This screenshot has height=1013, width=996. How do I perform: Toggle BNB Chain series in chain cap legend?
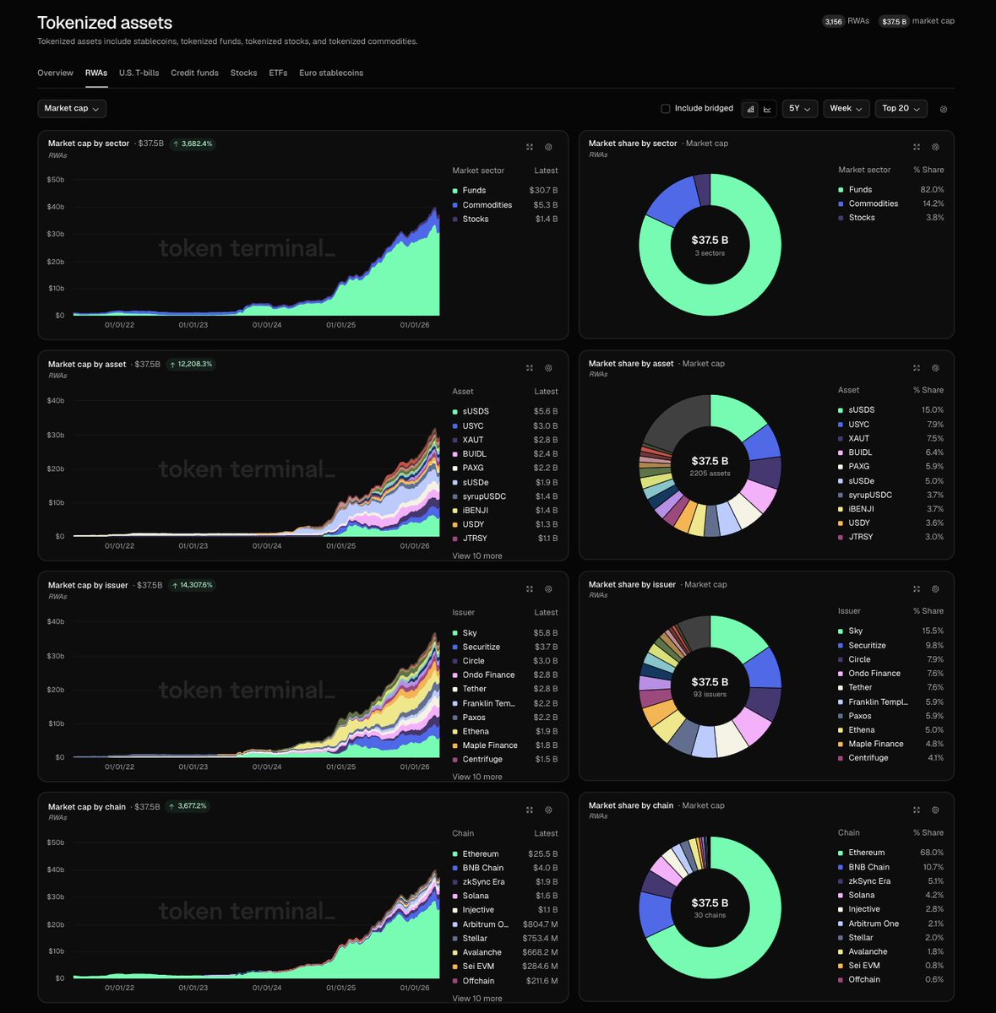pos(504,868)
